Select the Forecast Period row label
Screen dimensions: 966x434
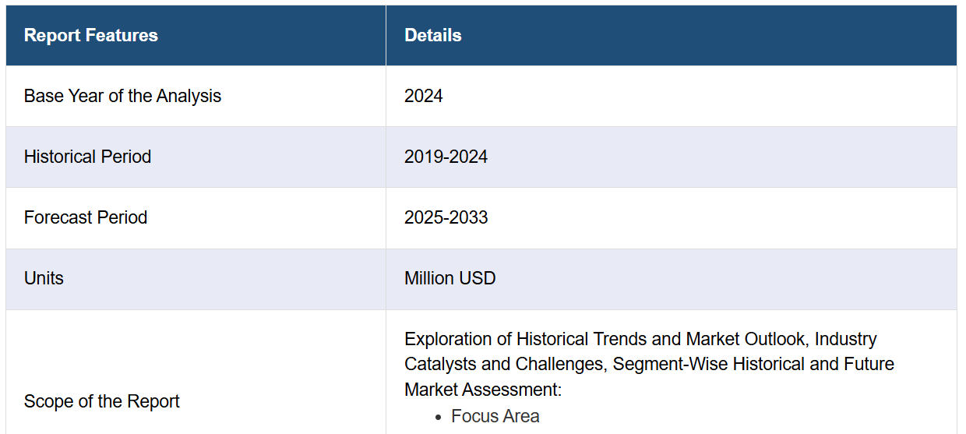coord(86,217)
